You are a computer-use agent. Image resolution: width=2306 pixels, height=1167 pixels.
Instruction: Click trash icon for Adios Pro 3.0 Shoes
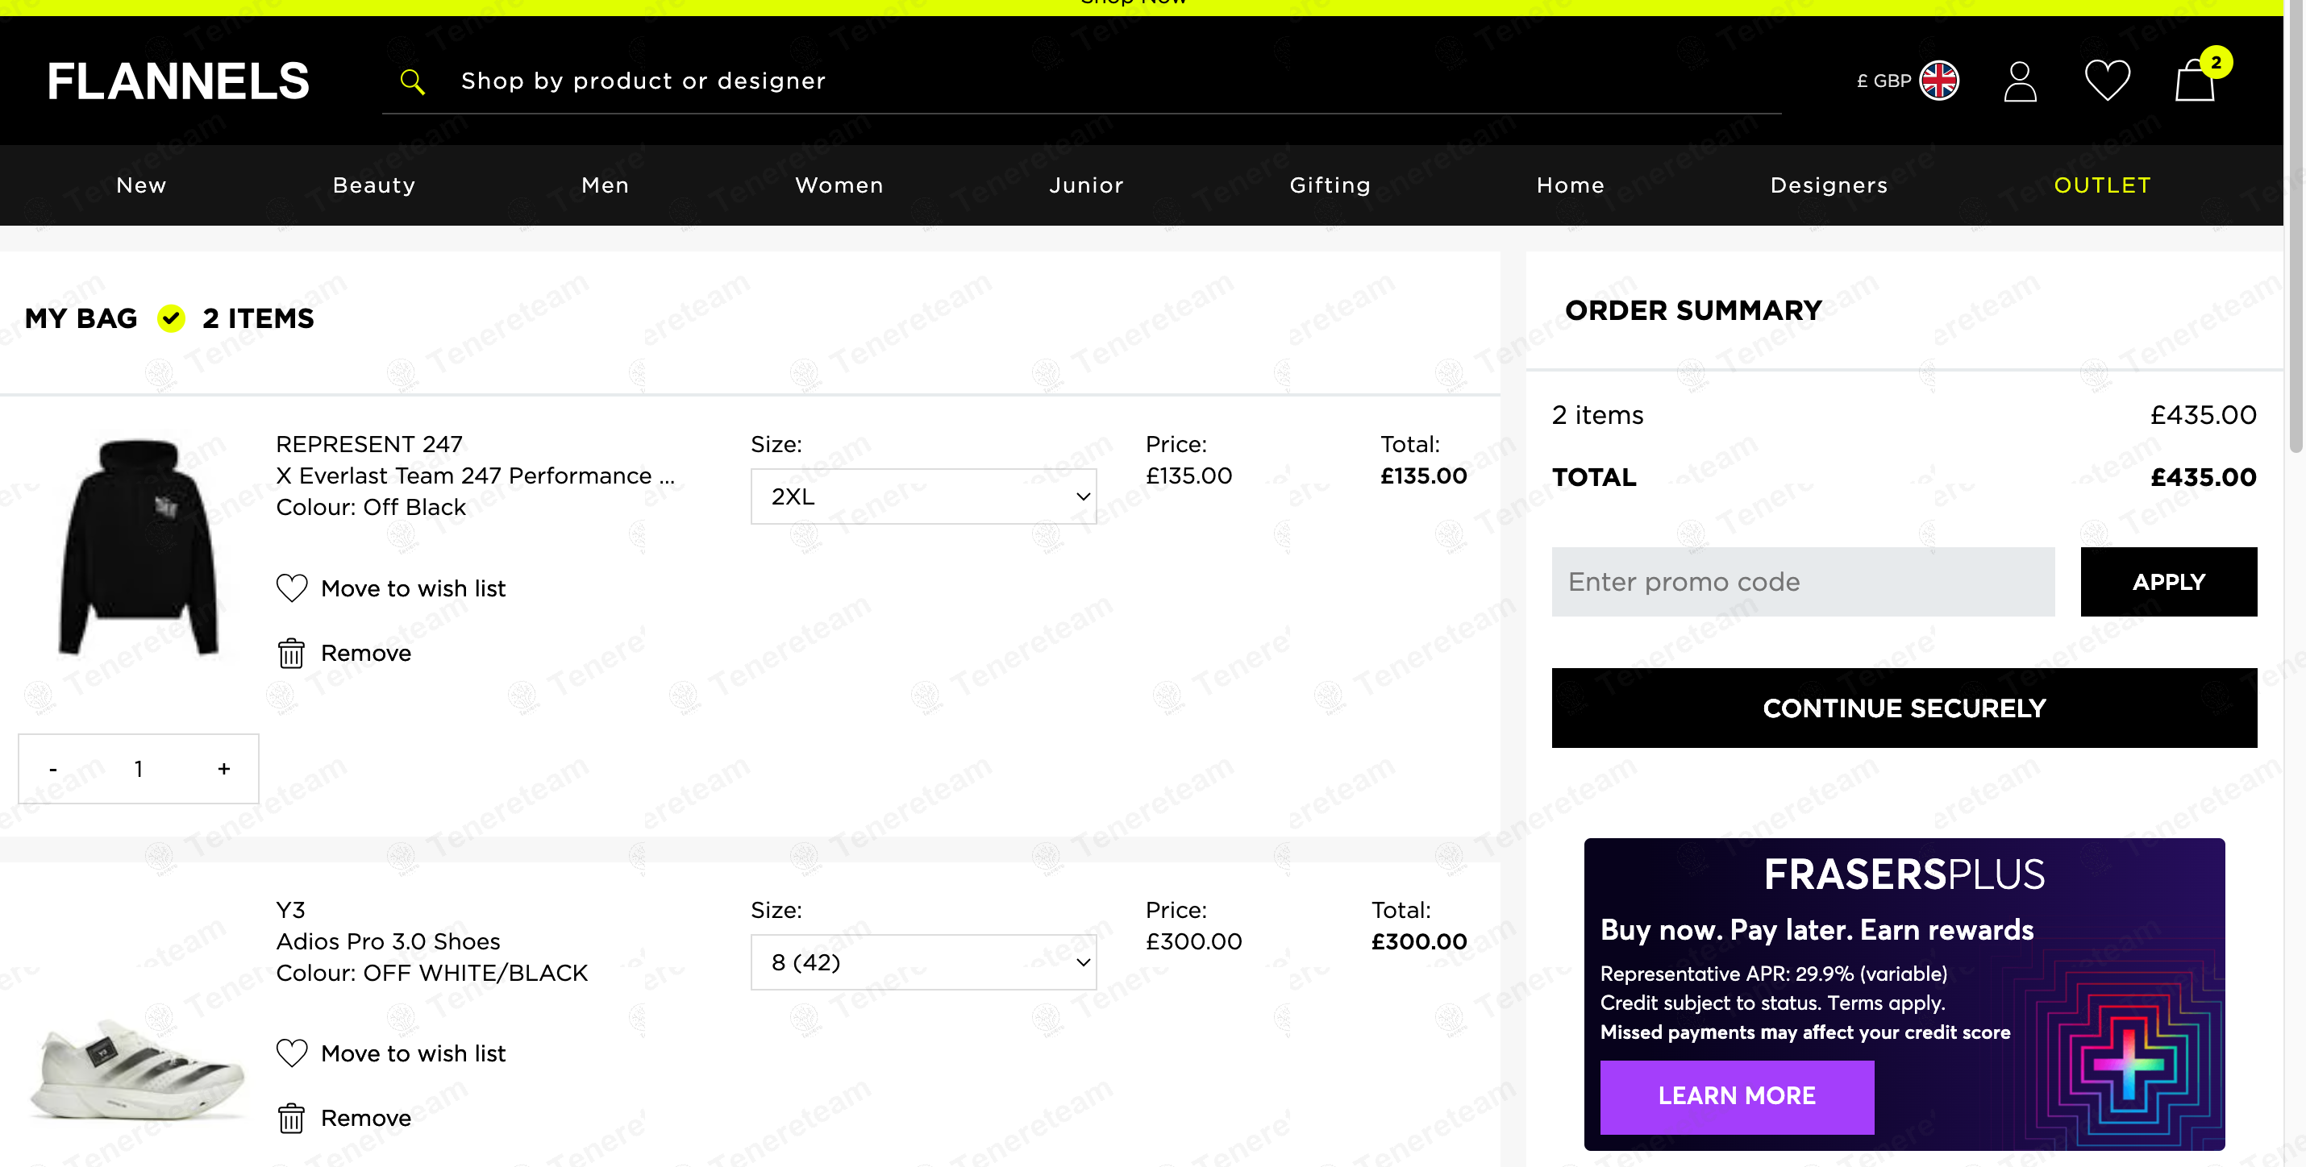click(291, 1119)
